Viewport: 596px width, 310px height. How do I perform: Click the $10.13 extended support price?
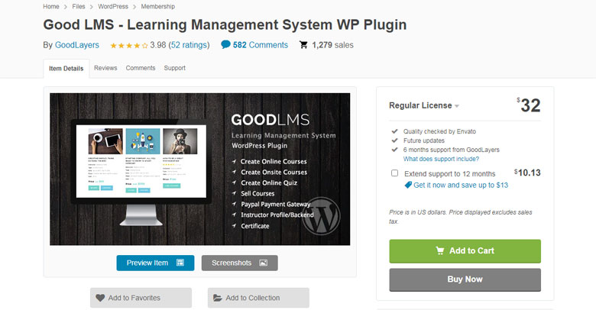(x=527, y=173)
